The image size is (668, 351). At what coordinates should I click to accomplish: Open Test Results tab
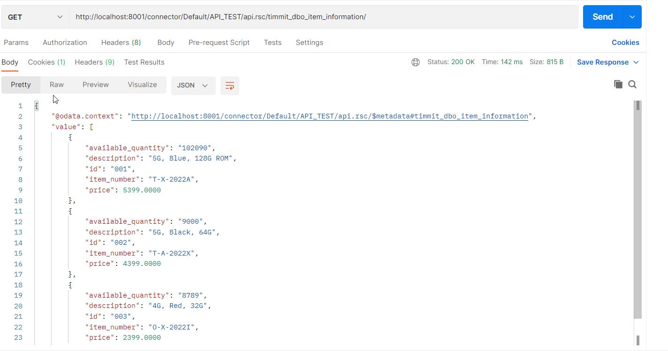coord(144,62)
